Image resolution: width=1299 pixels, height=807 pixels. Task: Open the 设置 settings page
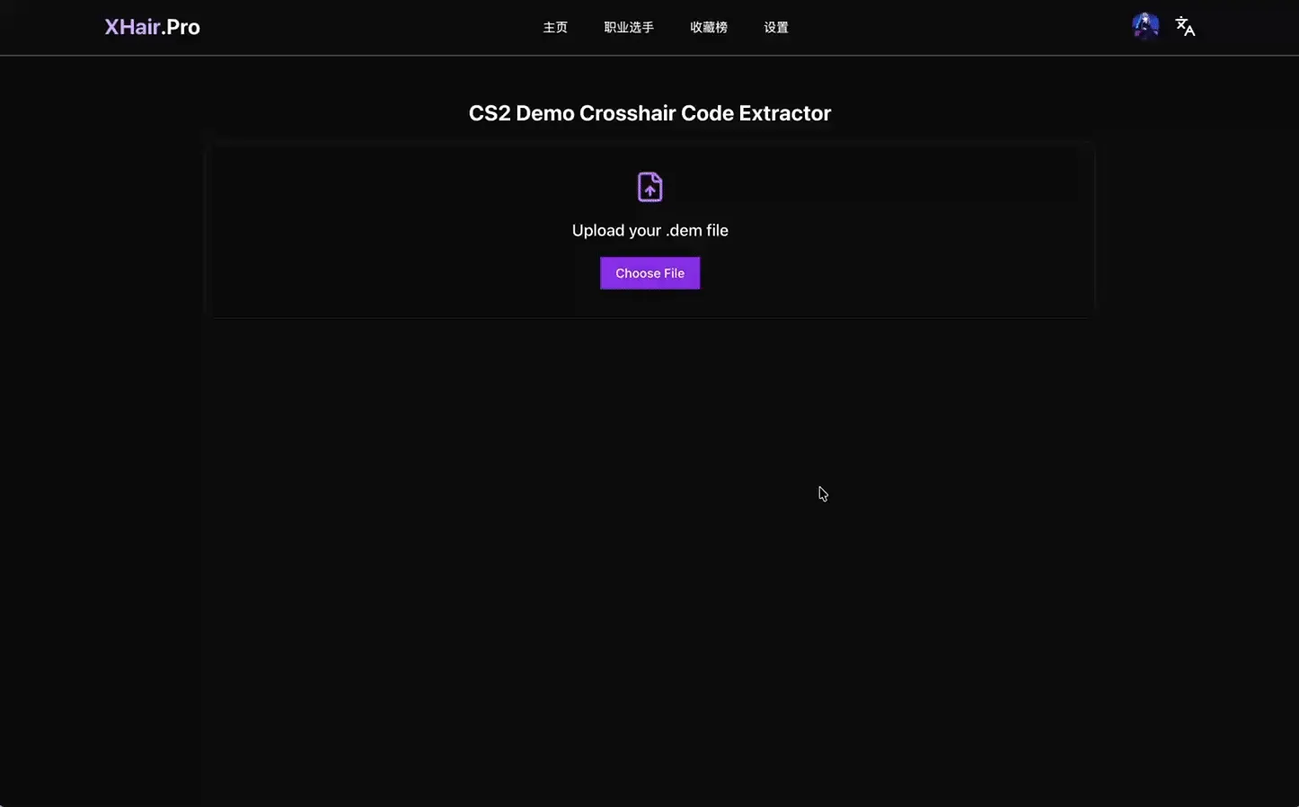pos(775,28)
